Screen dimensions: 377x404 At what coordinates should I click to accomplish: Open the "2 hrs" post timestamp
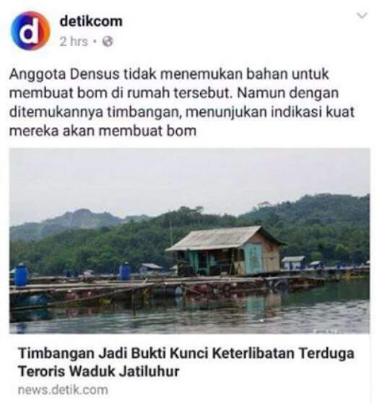click(74, 42)
